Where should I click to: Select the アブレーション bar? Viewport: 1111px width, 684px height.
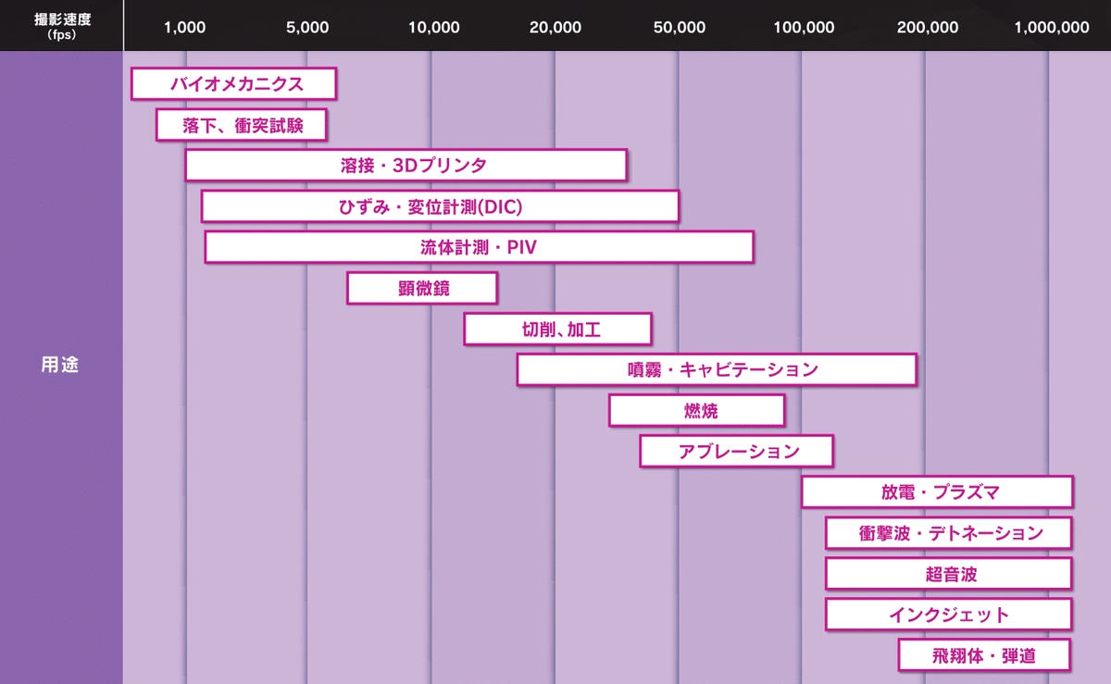click(736, 451)
